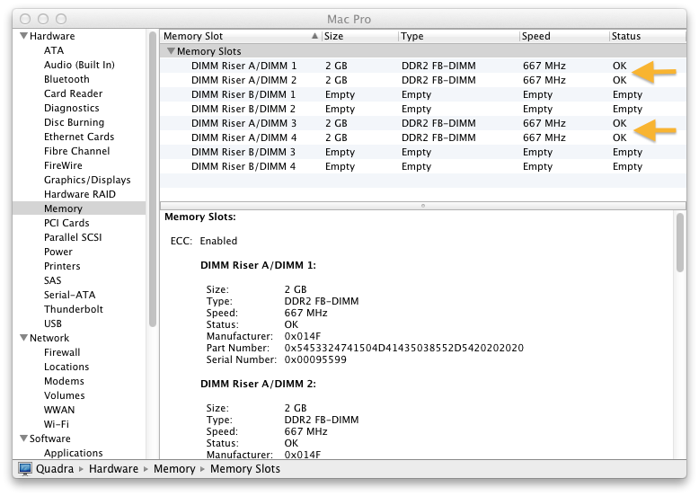
Task: Select Fibre Channel entry
Action: pyautogui.click(x=76, y=151)
